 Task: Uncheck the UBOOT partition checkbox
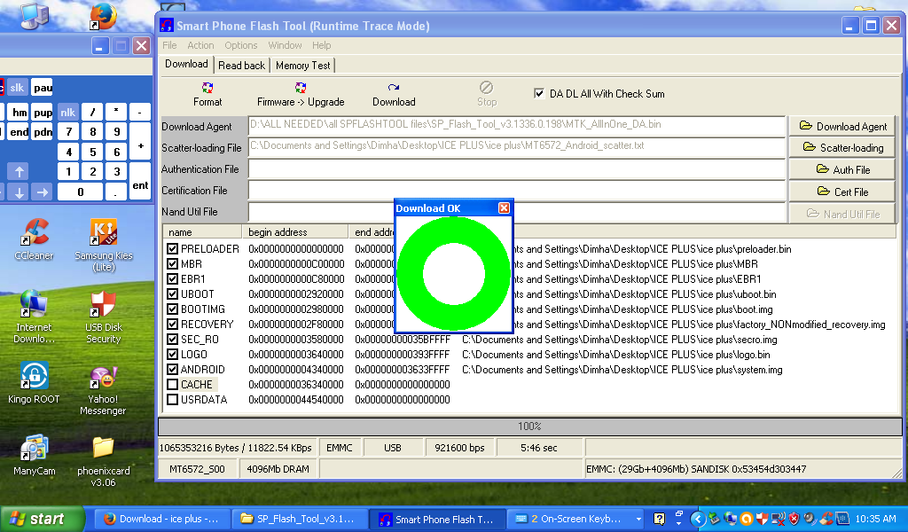[173, 294]
